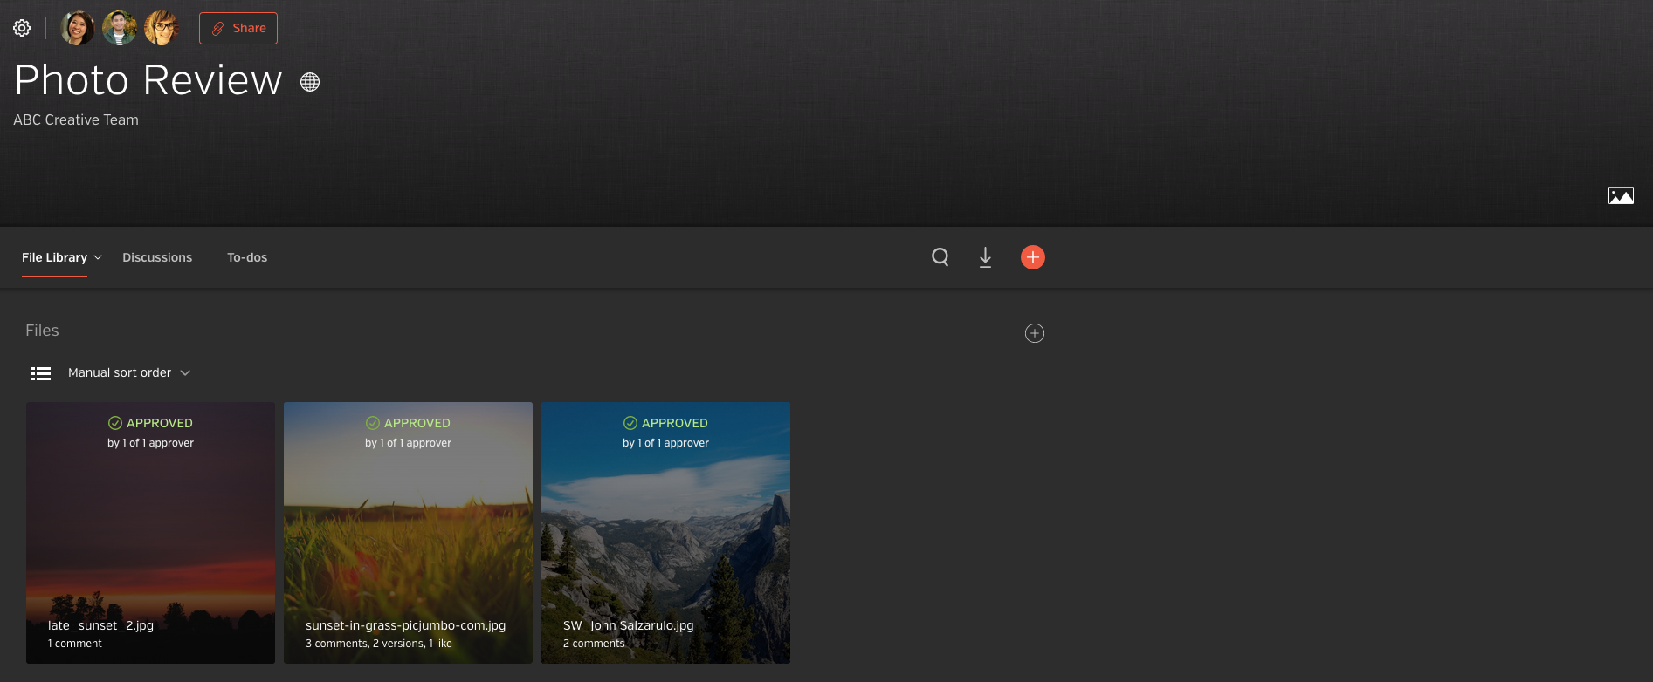Open the File Library tab

[x=54, y=257]
